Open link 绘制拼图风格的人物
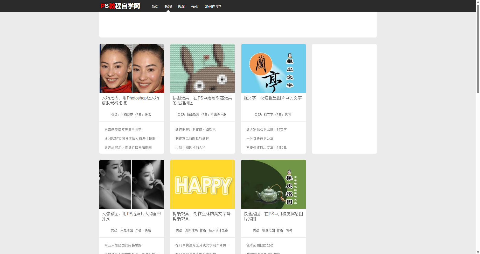Screen dimensions: 480x254 [x=190, y=148]
